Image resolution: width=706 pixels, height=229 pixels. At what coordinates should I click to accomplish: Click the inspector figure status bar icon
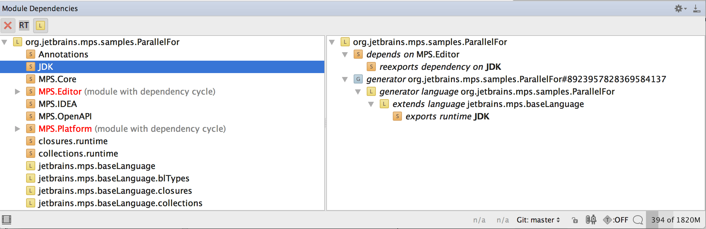(x=591, y=220)
